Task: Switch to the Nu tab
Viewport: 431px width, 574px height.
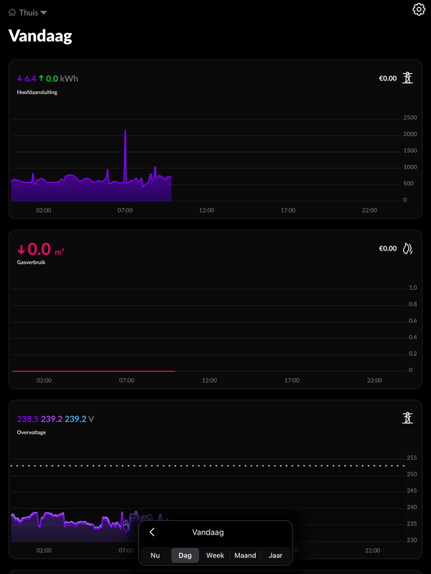Action: [155, 555]
